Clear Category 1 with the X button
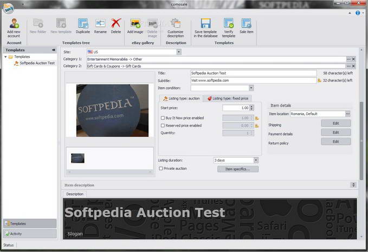This screenshot has height=252, width=368. click(353, 59)
